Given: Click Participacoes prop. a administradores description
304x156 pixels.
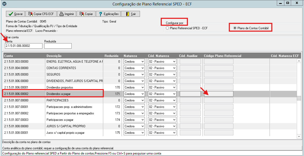Looking at the screenshot, I should tap(69, 107).
